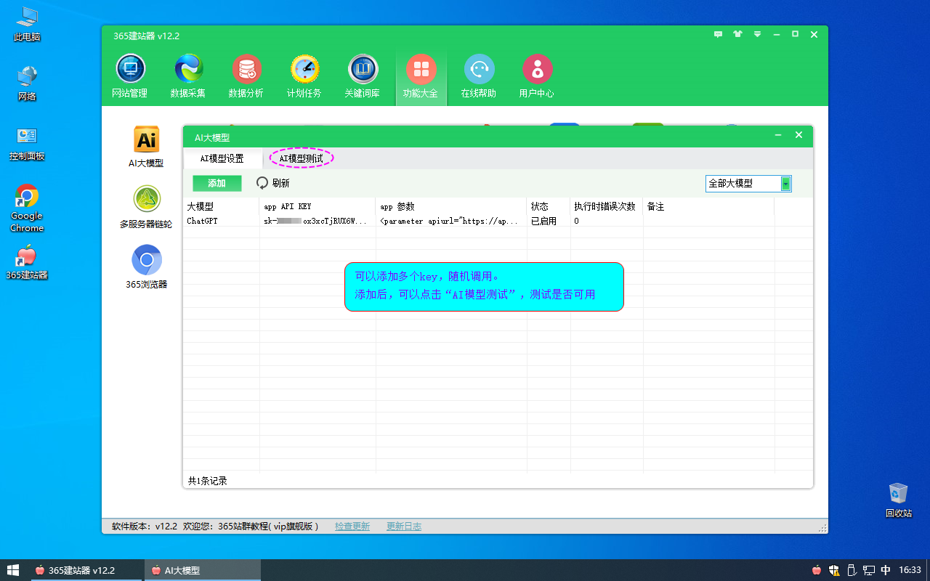930x581 pixels.
Task: Click the app 参数 column header
Action: pos(451,207)
